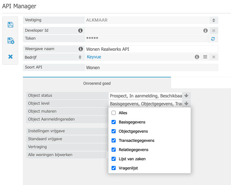Click the save floppy disk icon
The width and height of the screenshot is (231, 185).
(10, 25)
